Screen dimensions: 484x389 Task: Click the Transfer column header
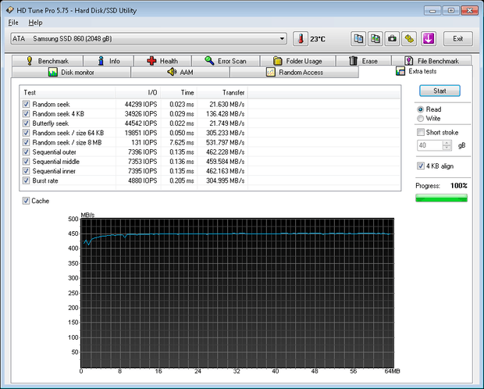222,93
